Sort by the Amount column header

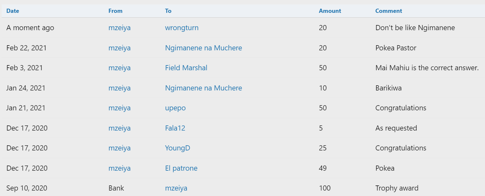click(x=330, y=11)
